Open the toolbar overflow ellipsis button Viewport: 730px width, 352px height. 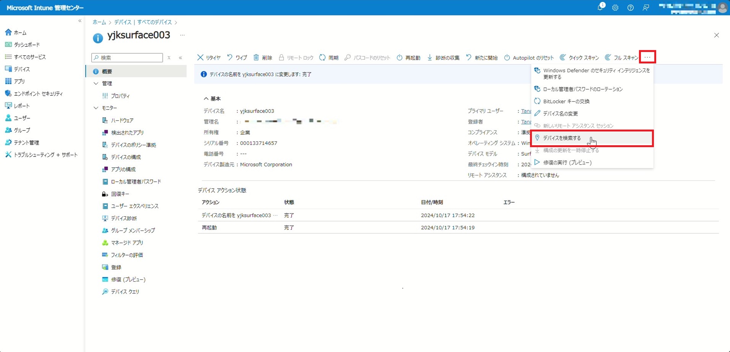pos(647,57)
